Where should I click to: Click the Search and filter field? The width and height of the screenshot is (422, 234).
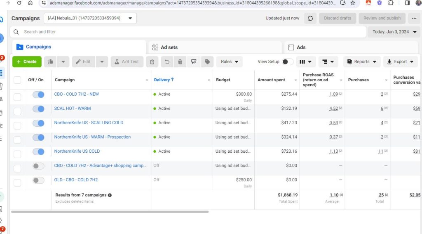[190, 32]
